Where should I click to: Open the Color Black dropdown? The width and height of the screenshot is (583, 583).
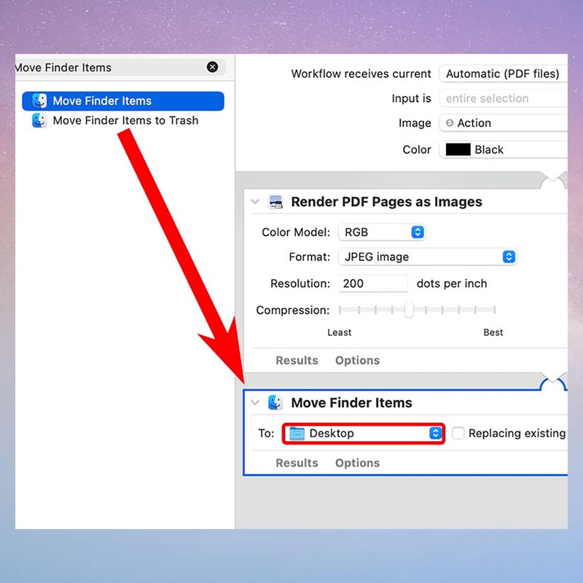(503, 149)
